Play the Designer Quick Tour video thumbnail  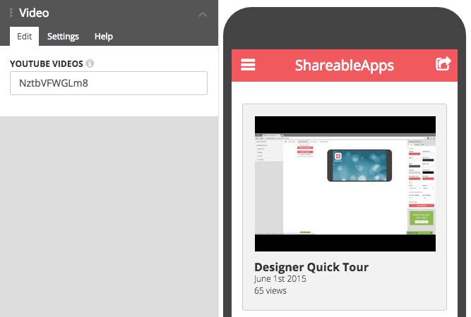coord(345,184)
